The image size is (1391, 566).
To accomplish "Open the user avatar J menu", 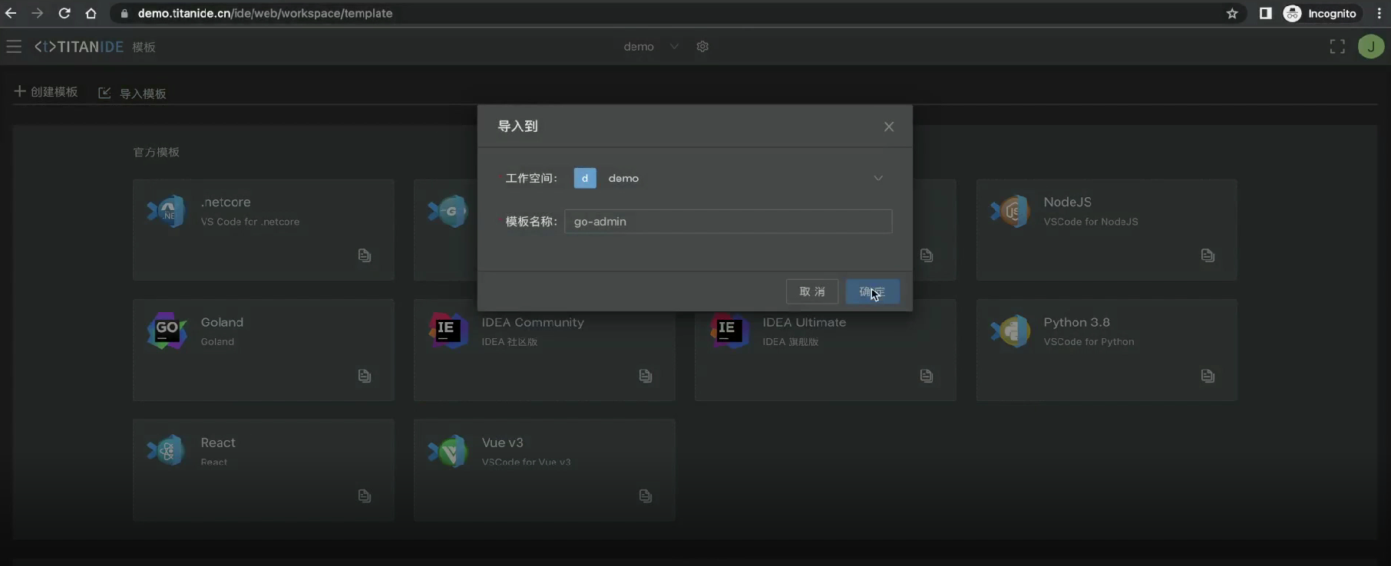I will (1370, 47).
